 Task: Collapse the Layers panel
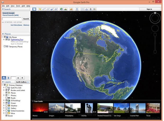(3, 82)
